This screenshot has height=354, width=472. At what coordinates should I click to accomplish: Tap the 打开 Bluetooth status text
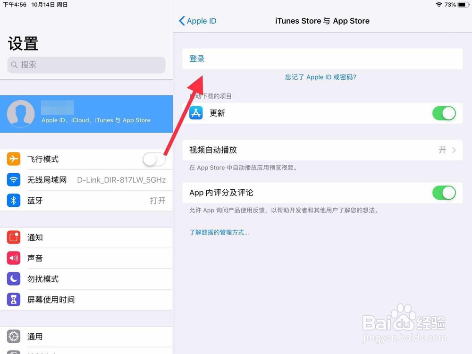pyautogui.click(x=158, y=201)
